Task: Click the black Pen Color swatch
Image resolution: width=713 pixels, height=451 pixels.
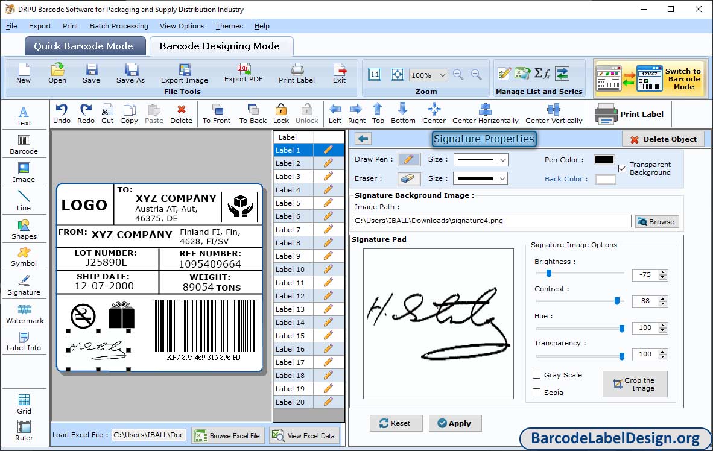Action: pos(604,160)
